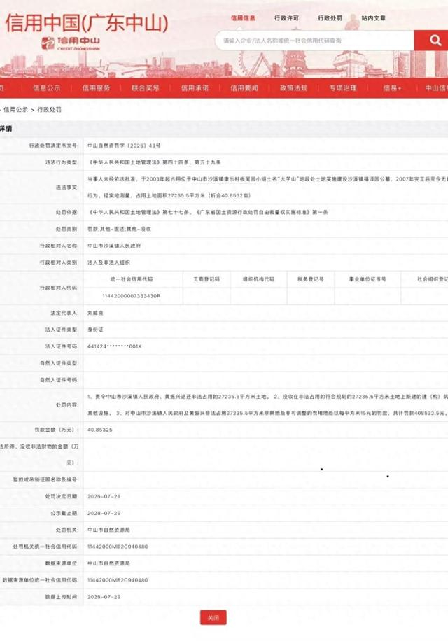The width and height of the screenshot is (448, 641).
Task: Switch to the 行政处罚 search tab
Action: pos(330,18)
